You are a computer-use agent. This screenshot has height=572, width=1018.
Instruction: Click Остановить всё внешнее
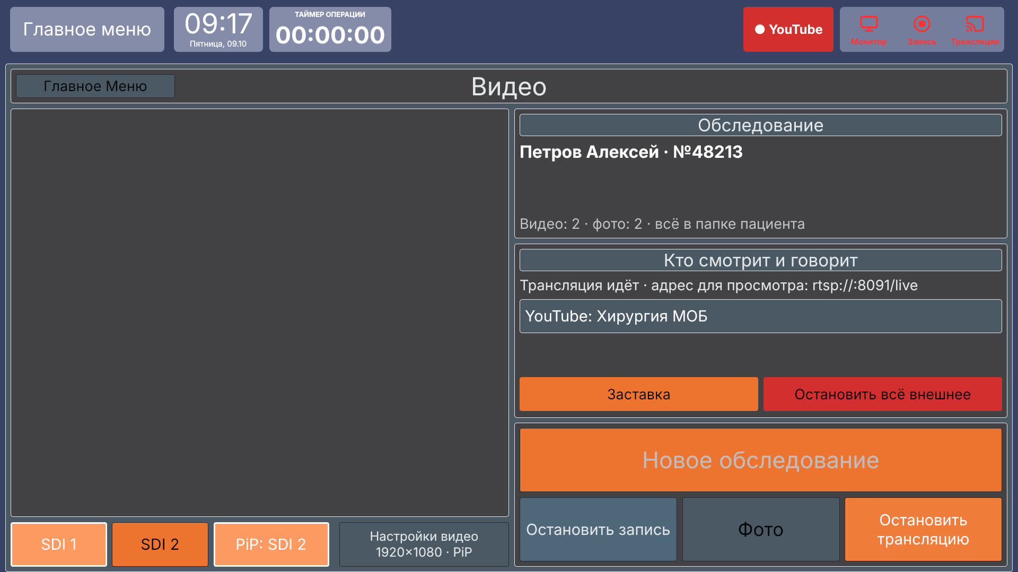(882, 394)
